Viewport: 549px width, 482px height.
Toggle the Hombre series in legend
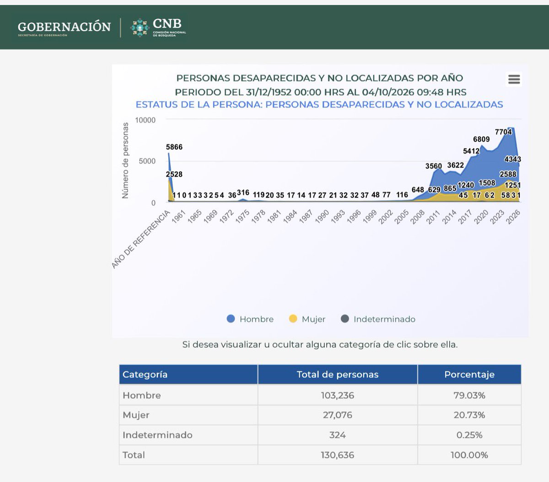(x=250, y=319)
